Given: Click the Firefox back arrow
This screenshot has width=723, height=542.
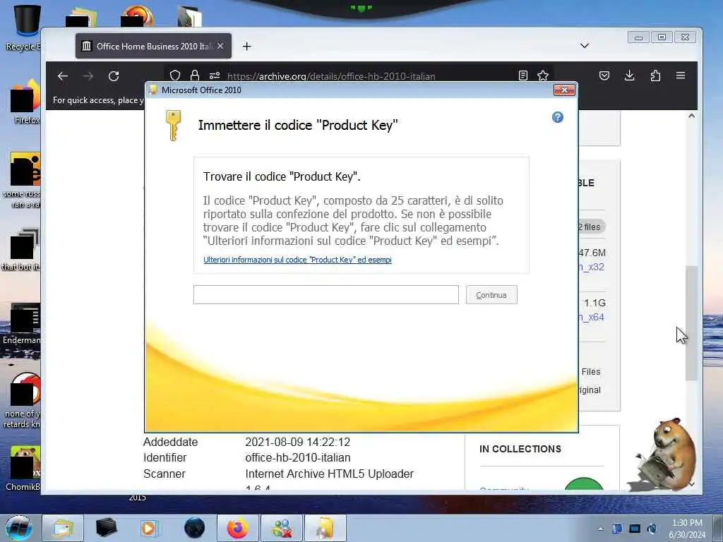Looking at the screenshot, I should (63, 76).
